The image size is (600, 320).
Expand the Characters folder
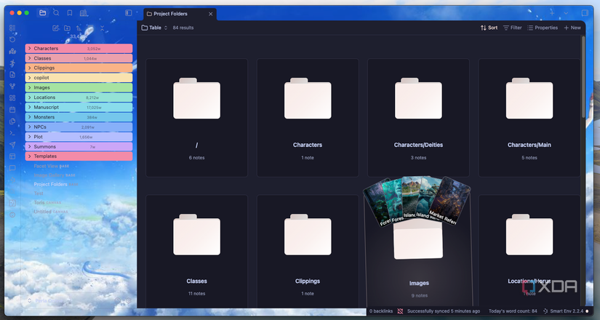click(79, 48)
